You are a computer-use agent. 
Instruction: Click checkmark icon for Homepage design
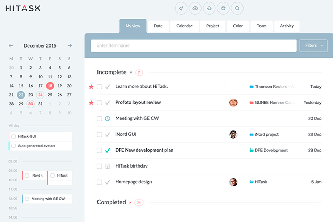coord(108,182)
